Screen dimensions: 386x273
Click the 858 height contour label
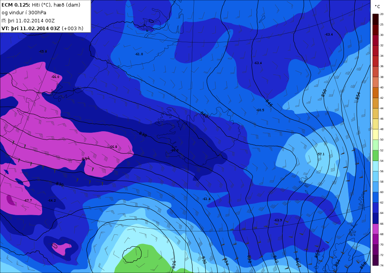pyautogui.click(x=363, y=265)
